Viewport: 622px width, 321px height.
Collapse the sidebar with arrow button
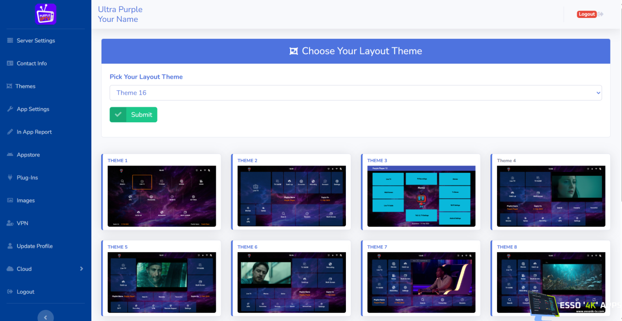click(x=46, y=317)
